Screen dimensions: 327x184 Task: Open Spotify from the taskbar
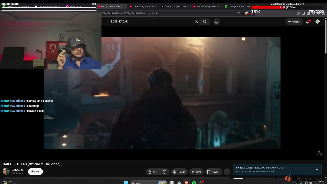click(x=194, y=182)
